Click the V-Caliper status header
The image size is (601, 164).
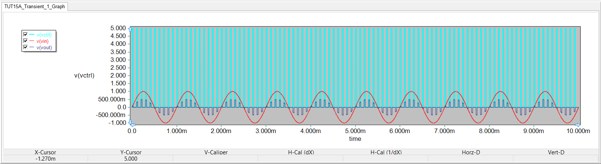pos(216,152)
